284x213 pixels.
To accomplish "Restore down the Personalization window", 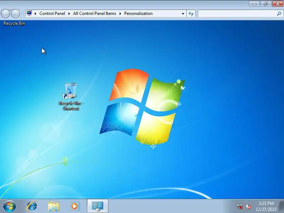I will [266, 4].
